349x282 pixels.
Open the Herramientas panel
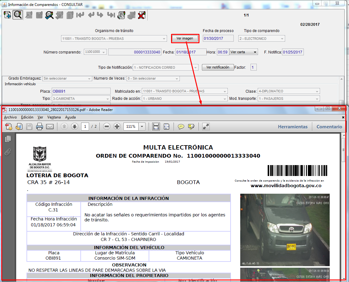click(x=293, y=127)
